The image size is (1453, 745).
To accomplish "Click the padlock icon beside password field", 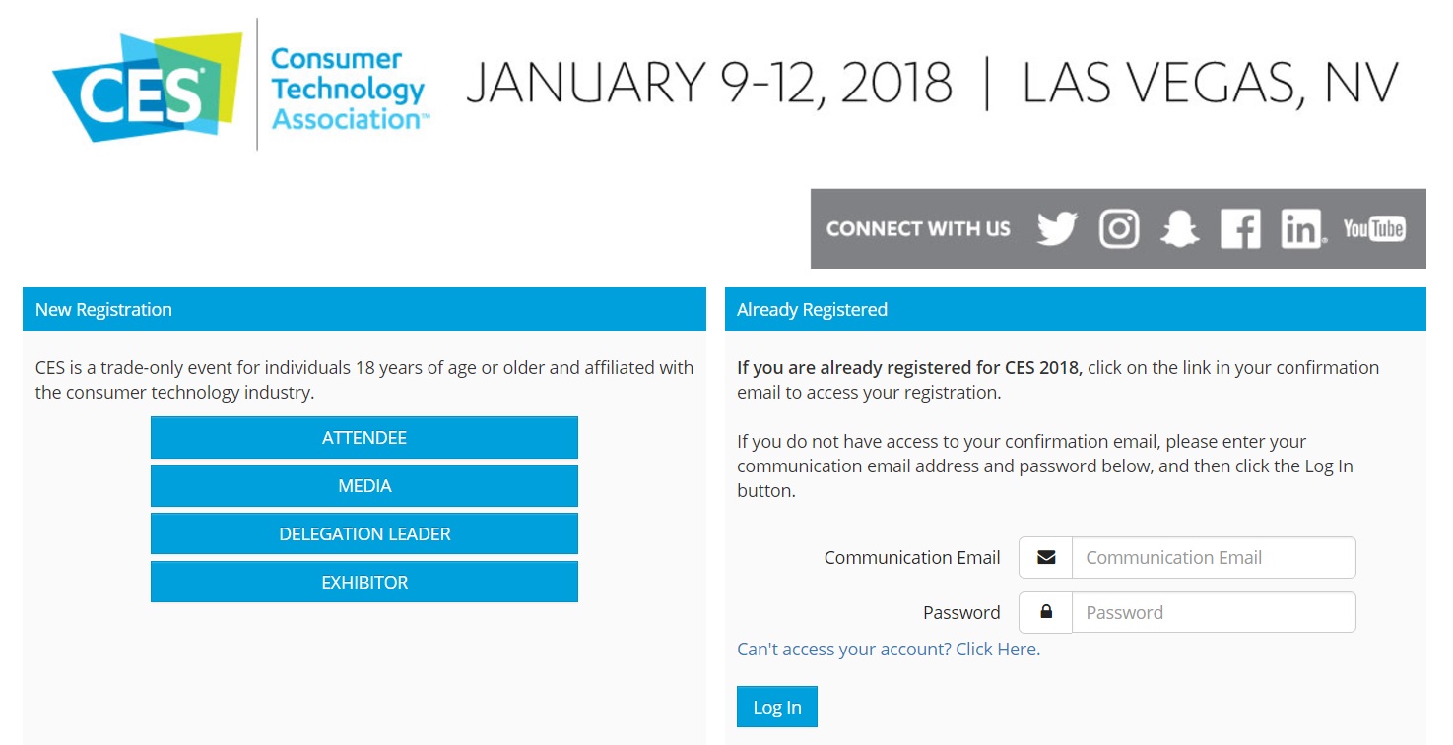I will (x=1046, y=612).
